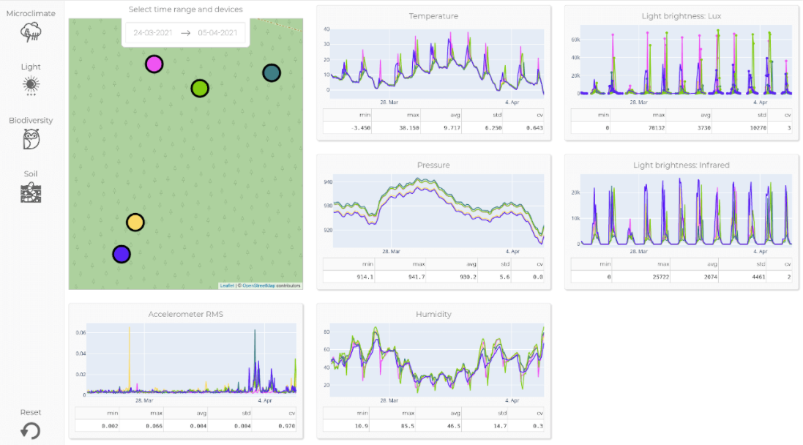This screenshot has width=803, height=445.
Task: Click the Pressure chart plot area
Action: point(438,212)
